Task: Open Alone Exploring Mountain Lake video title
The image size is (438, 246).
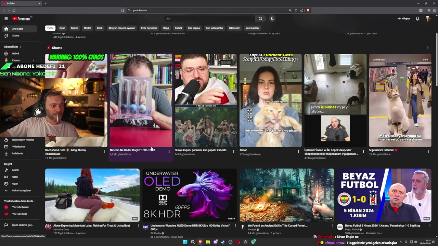Action: click(x=92, y=225)
